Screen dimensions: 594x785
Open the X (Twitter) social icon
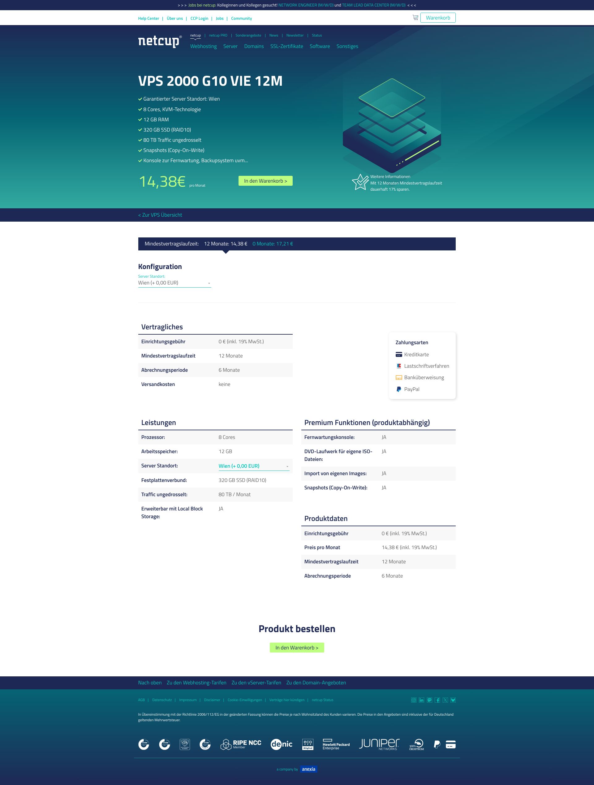pos(445,700)
